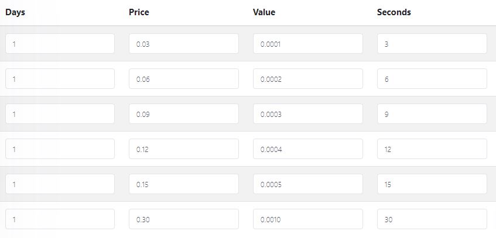Click the Value input containing 0.0002
496x238 pixels.
coord(308,79)
